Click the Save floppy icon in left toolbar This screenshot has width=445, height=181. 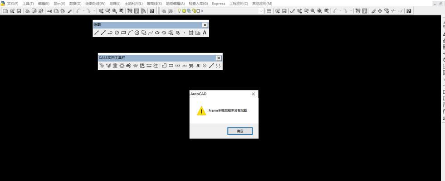[19, 11]
